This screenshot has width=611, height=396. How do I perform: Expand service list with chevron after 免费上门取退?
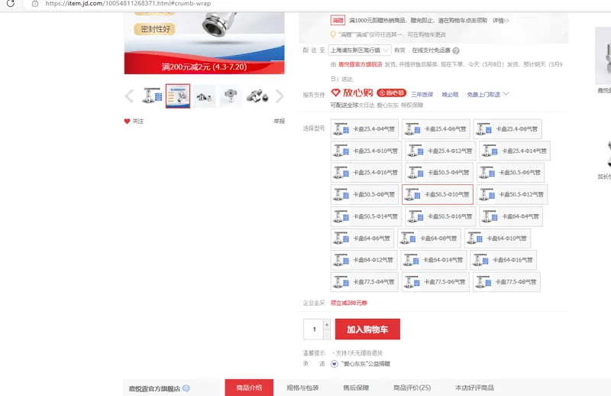pyautogui.click(x=506, y=94)
